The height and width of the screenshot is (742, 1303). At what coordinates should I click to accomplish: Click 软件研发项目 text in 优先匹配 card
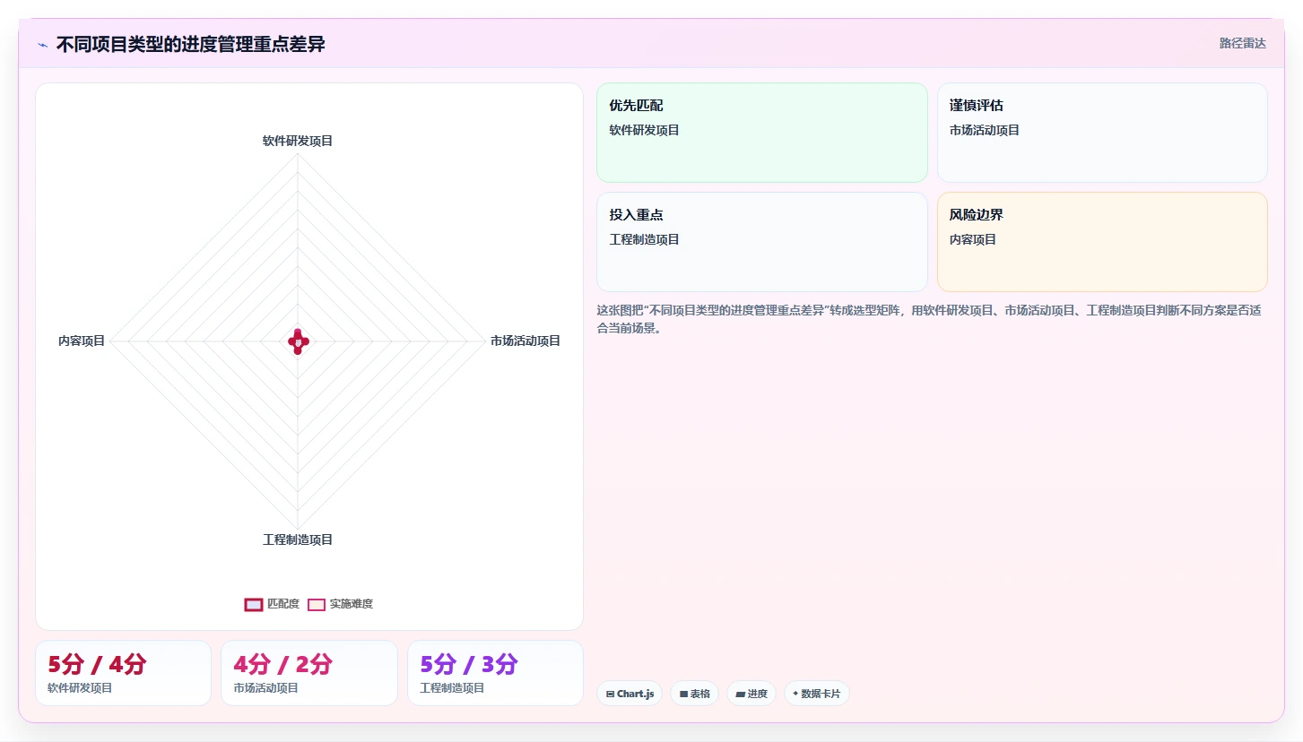click(645, 130)
